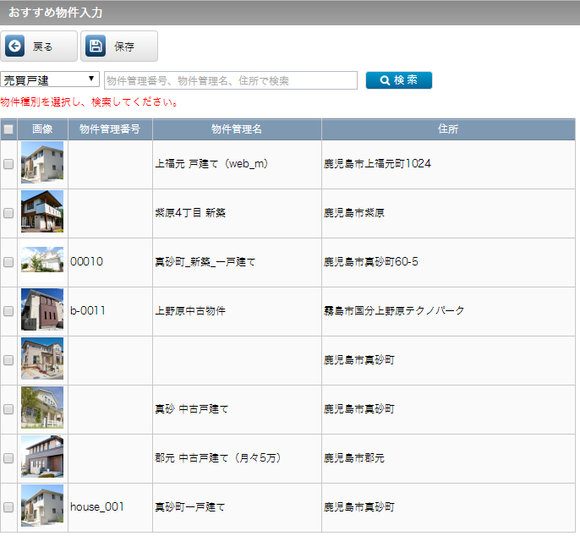
Task: Click the management number house_001
Action: (97, 506)
